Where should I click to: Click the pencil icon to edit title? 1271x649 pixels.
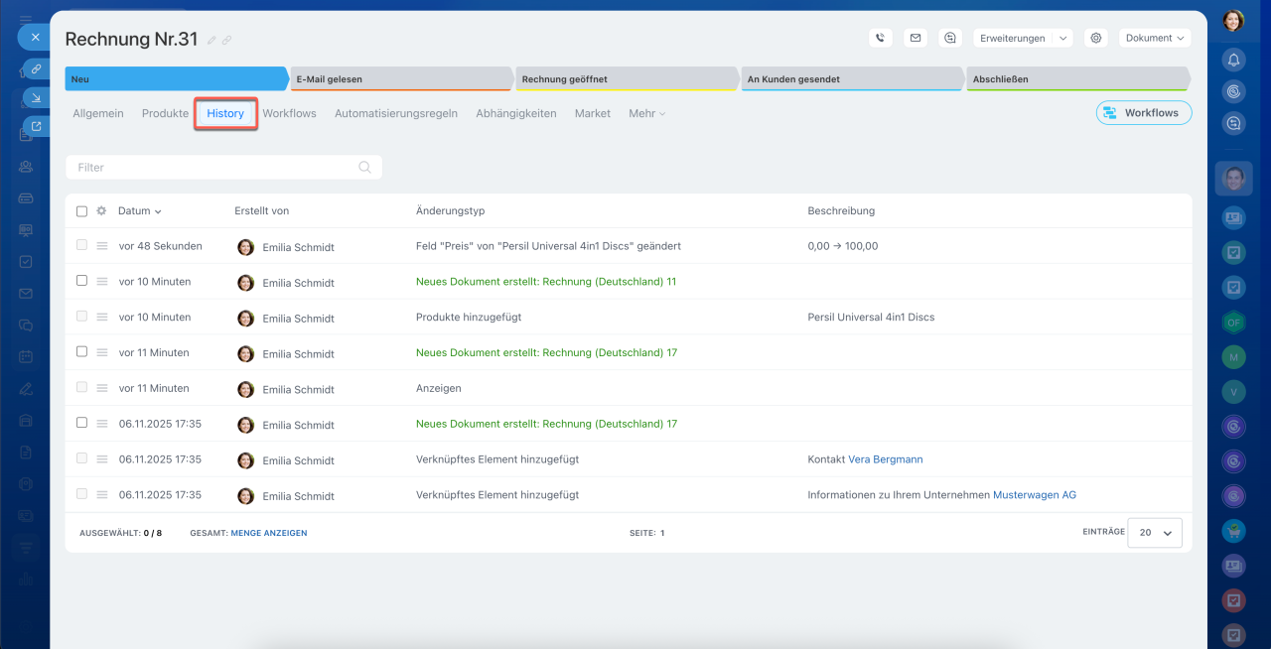click(212, 41)
